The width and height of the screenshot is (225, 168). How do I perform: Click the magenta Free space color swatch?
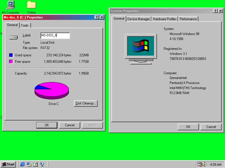pos(11,62)
